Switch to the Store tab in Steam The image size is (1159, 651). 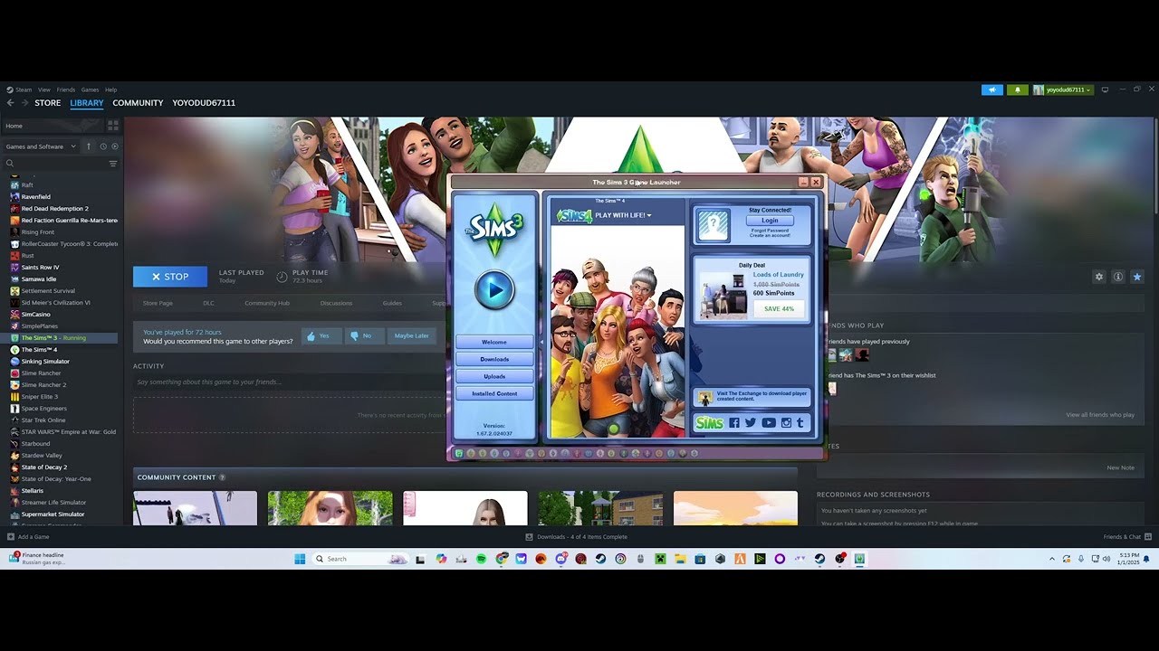click(48, 103)
